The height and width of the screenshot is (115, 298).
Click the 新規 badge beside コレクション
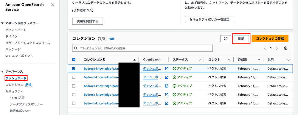(29, 85)
